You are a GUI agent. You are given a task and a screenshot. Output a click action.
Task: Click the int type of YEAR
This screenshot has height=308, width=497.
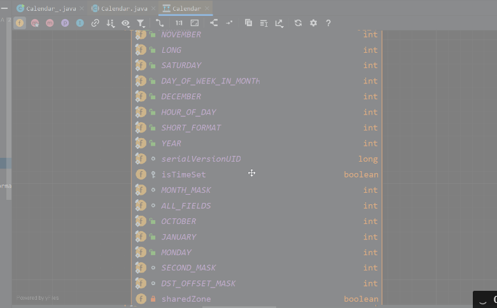(370, 144)
